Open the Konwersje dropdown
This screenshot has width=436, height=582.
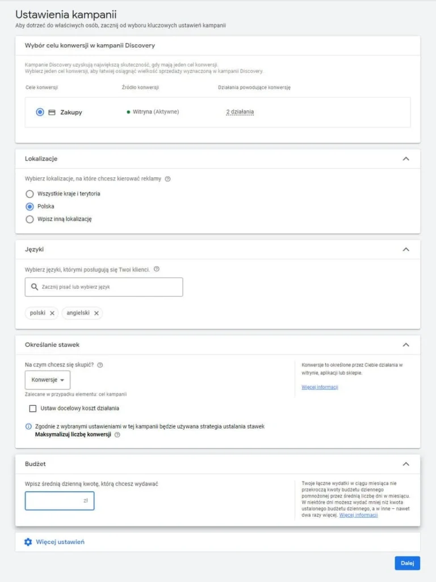[x=47, y=380]
